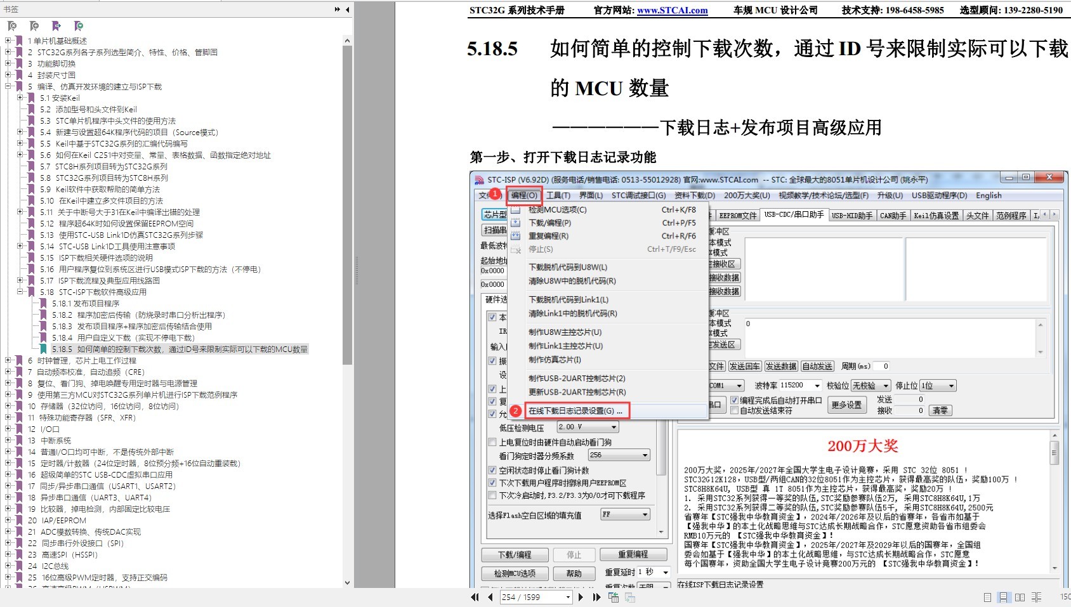Screen dimensions: 1071x607
Task: Switch to USB-CDC/串口助手 tab
Action: click(794, 215)
